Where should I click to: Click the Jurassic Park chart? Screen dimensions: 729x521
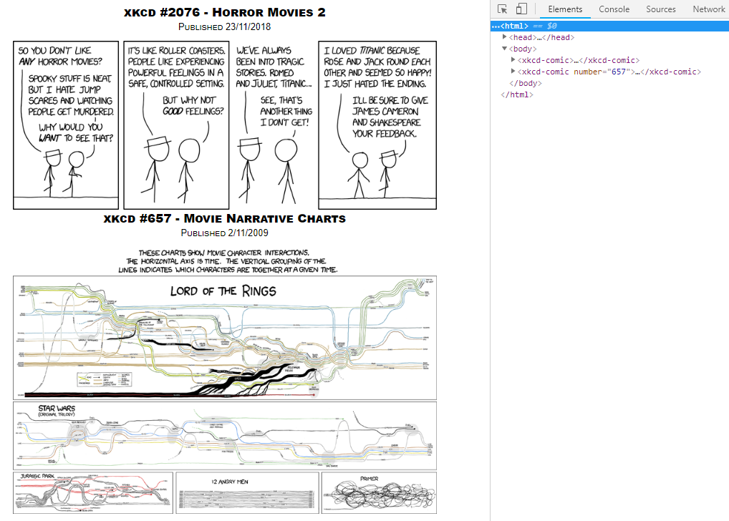pyautogui.click(x=93, y=493)
